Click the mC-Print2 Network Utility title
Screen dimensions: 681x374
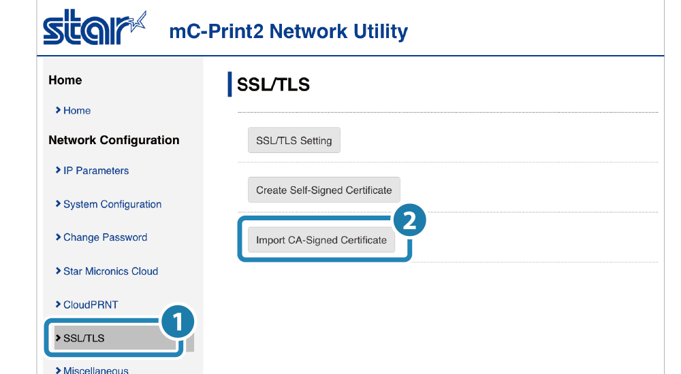tap(289, 31)
